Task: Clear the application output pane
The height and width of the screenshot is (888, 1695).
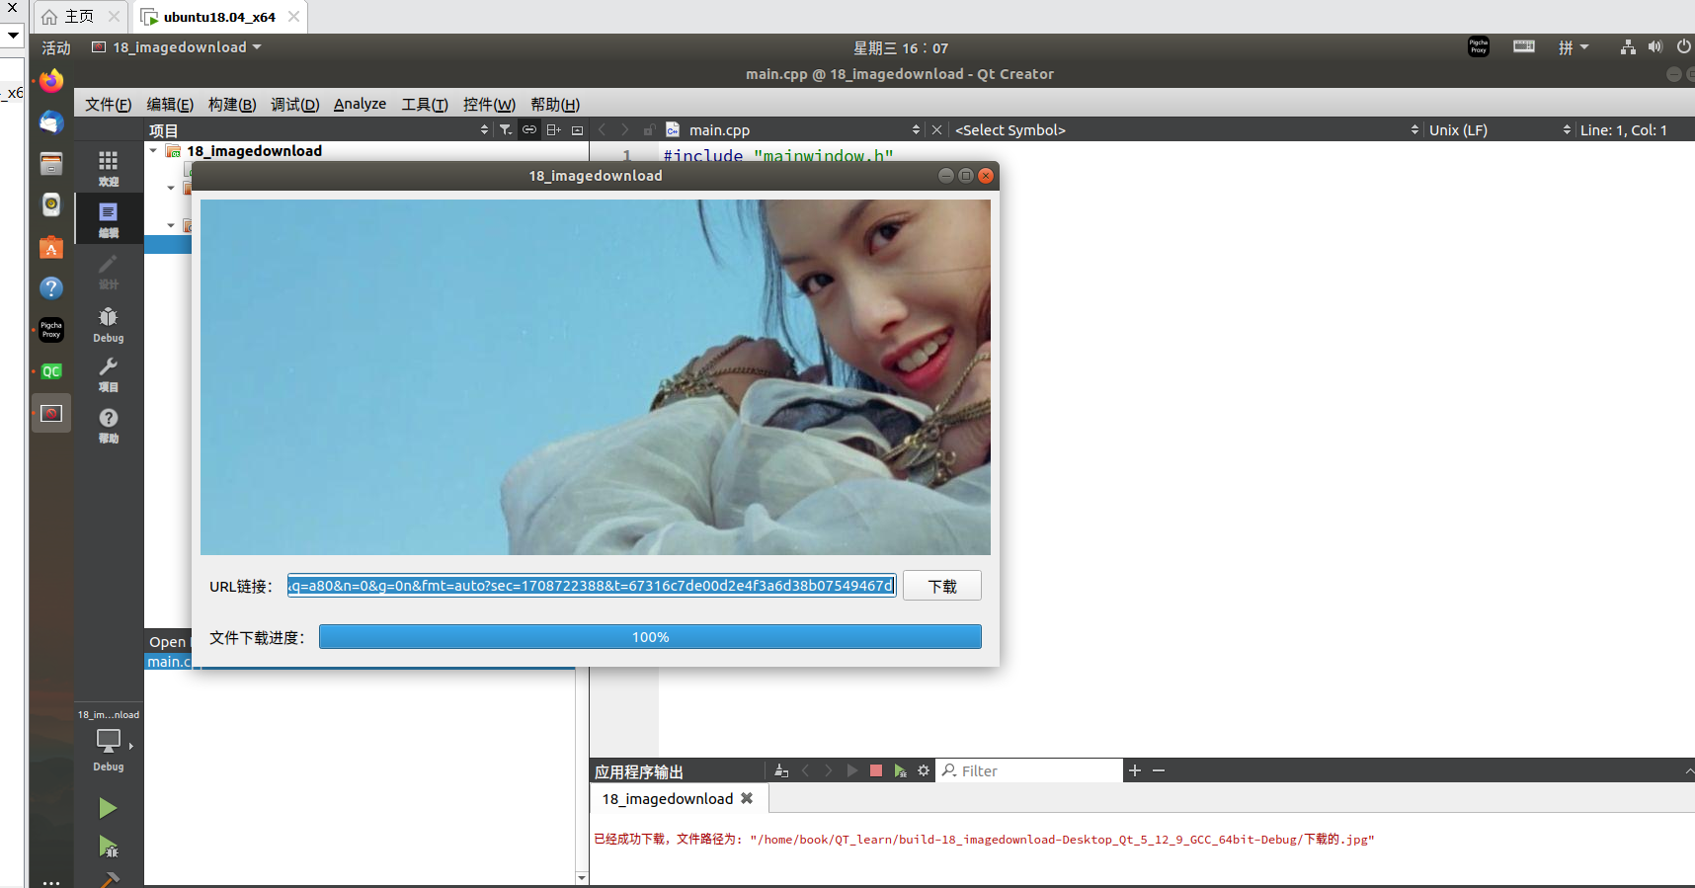Action: click(781, 770)
